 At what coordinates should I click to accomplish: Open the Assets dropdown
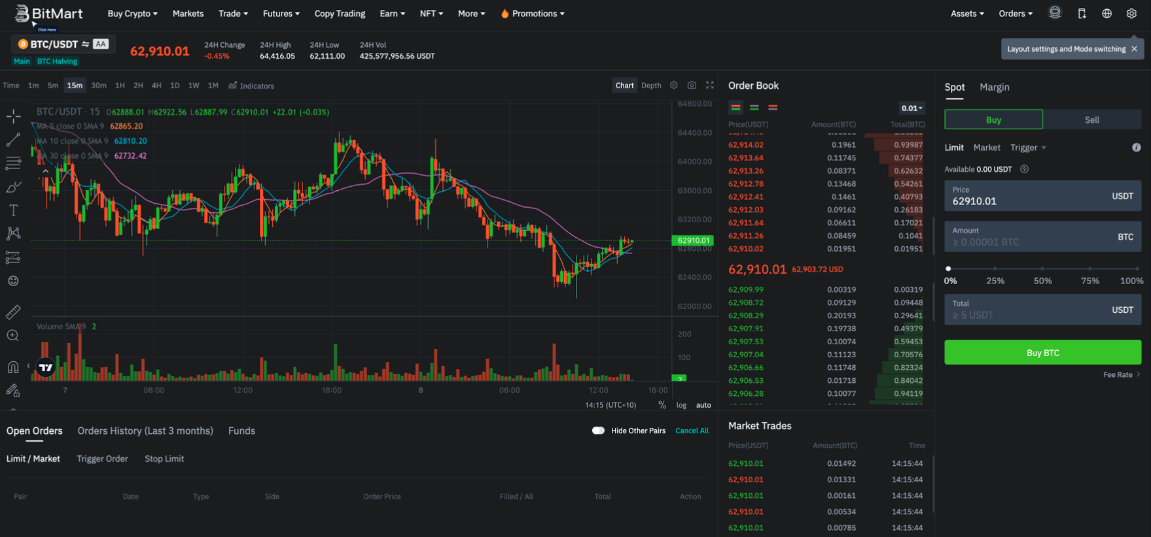tap(967, 14)
